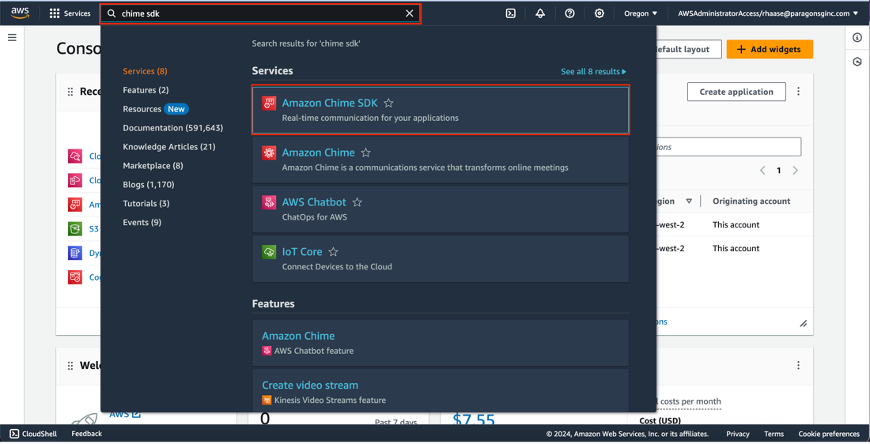The image size is (870, 444).
Task: Go to next page in applications table
Action: (x=795, y=170)
